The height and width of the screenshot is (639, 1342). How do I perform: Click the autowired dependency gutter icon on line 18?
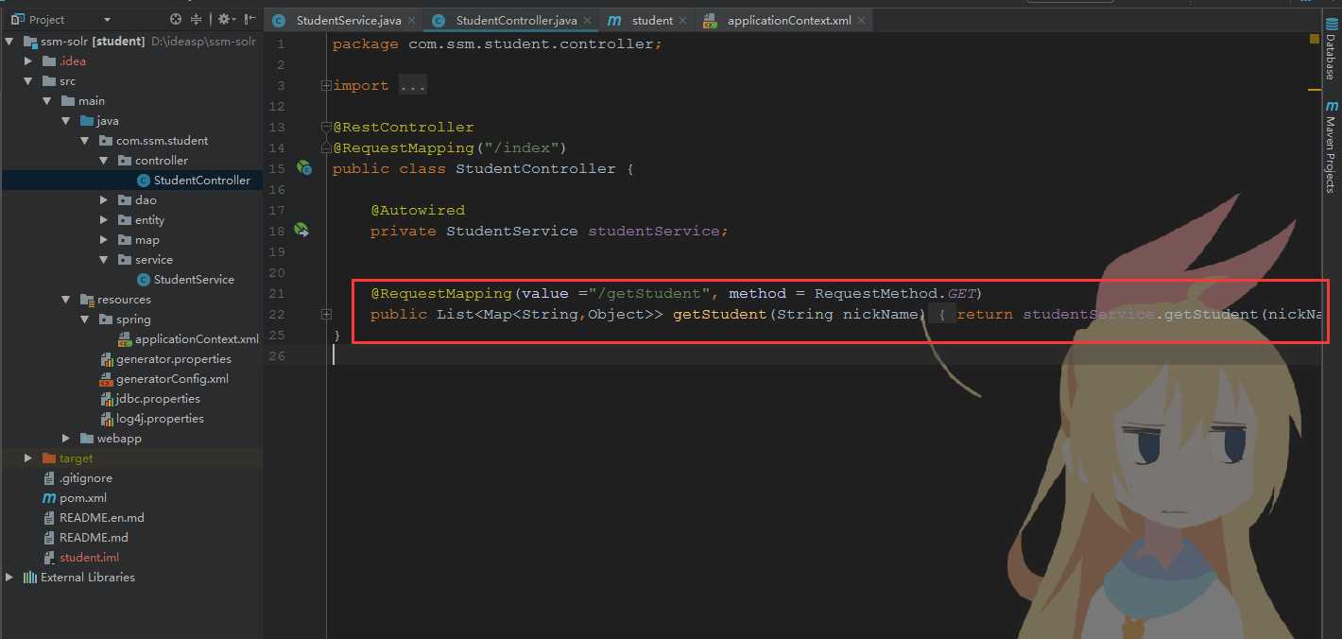[301, 230]
